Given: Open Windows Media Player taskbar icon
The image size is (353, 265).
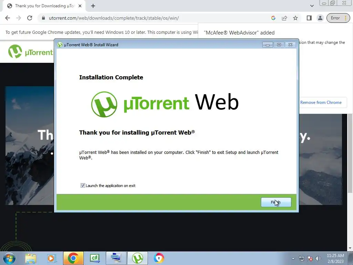Looking at the screenshot, I should pyautogui.click(x=51, y=258).
